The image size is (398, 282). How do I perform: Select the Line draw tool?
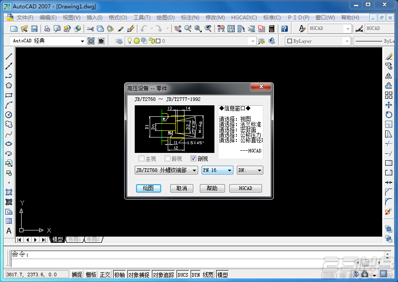[9, 56]
